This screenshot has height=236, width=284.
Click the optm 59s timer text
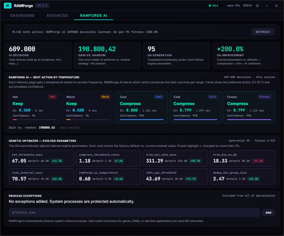click(234, 6)
